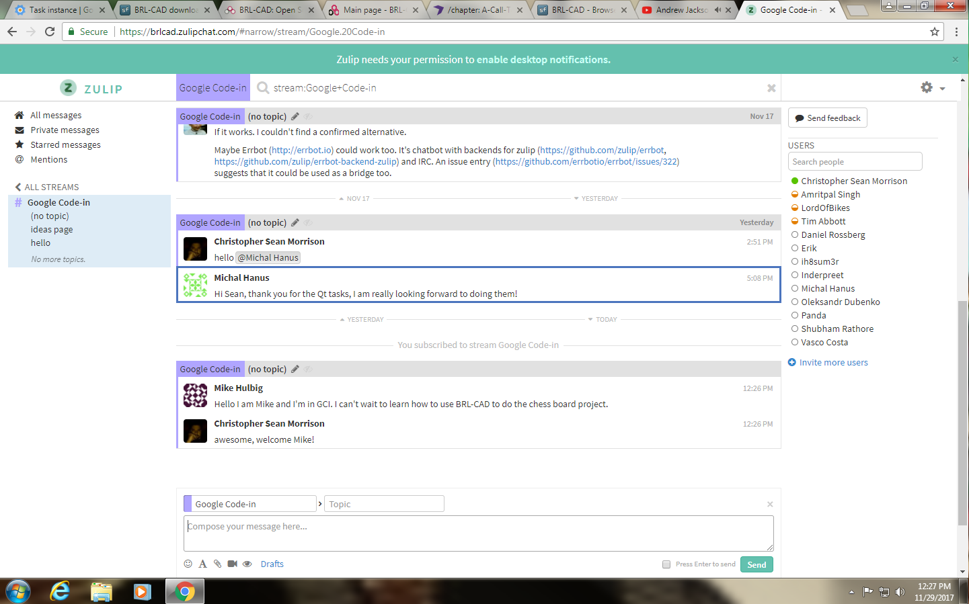Add a video call with camera icon

232,564
